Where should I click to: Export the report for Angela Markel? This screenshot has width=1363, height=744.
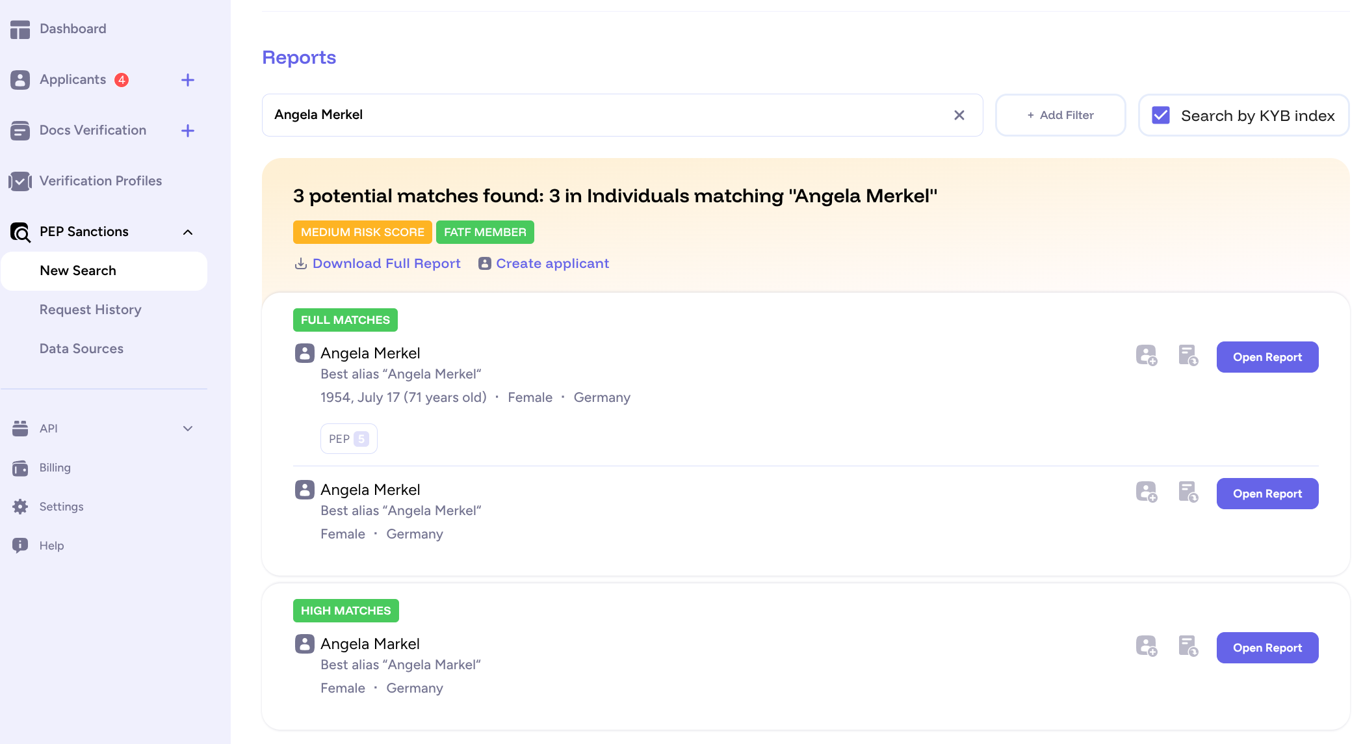pyautogui.click(x=1188, y=647)
